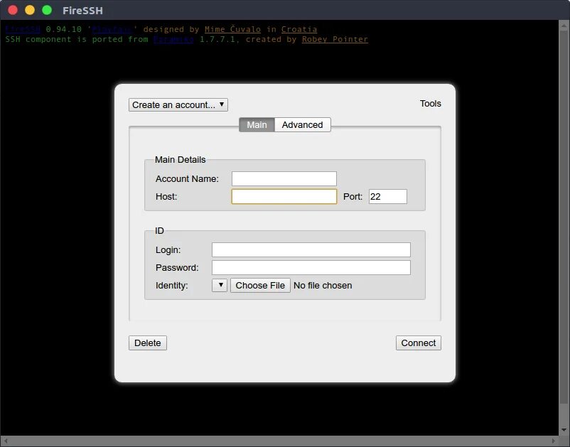Click into the Host input field
570x447 pixels.
284,196
